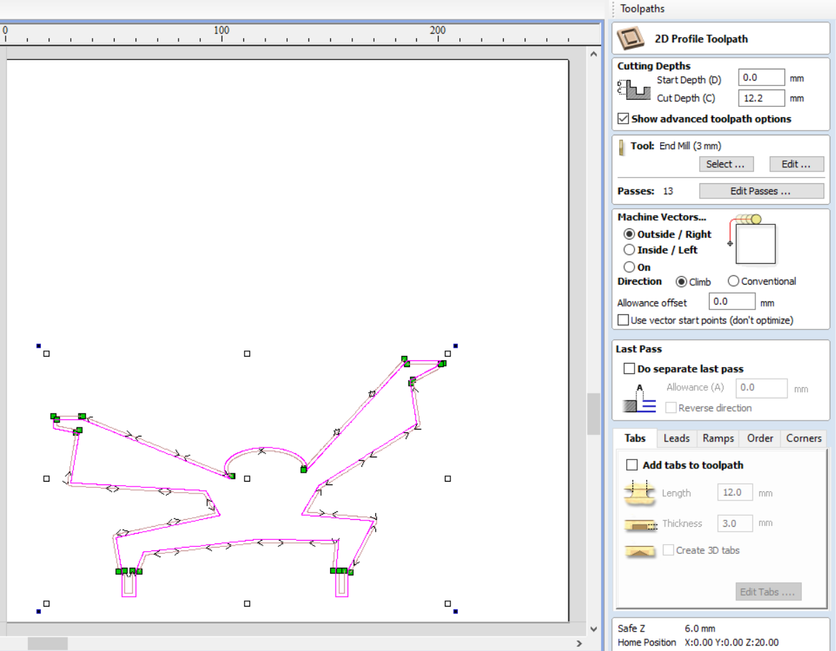836x651 pixels.
Task: Switch to the Leads tab
Action: tap(676, 438)
